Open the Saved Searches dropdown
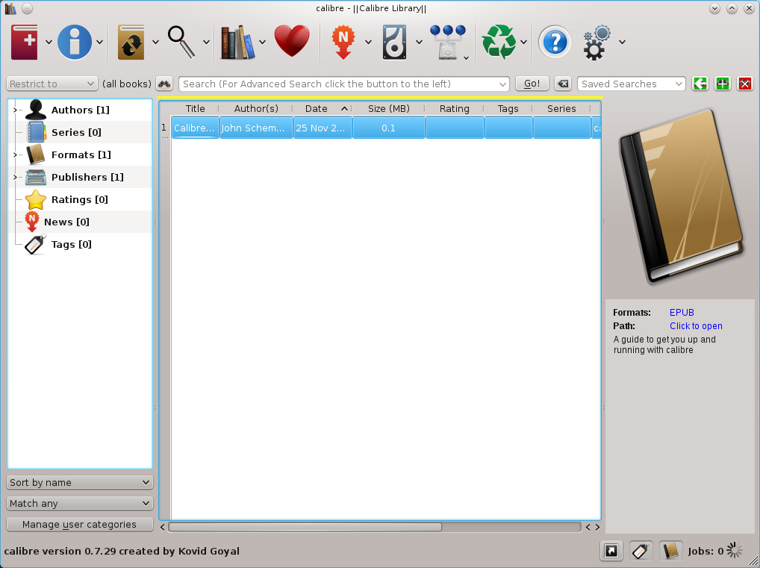 coord(632,84)
